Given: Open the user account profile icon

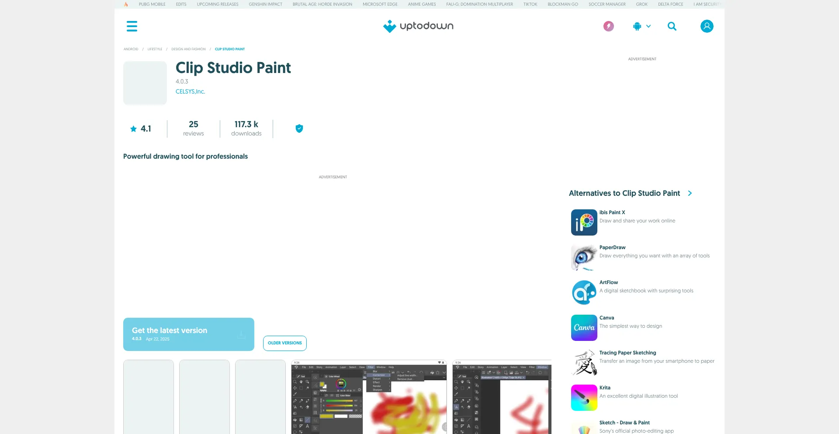Looking at the screenshot, I should [707, 26].
